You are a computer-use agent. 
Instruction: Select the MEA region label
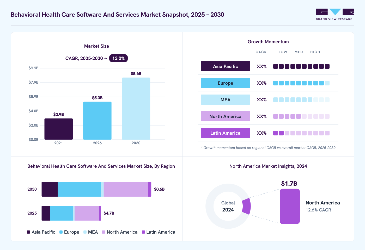(226, 100)
